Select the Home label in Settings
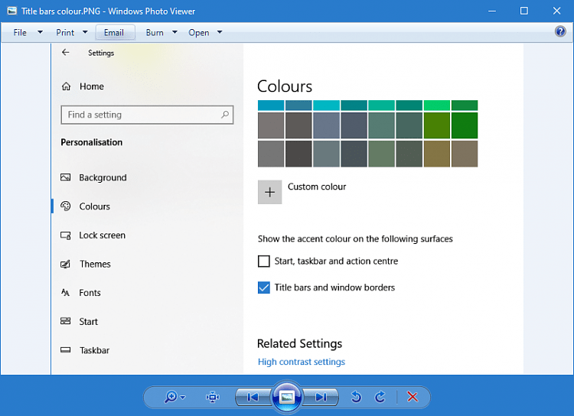Viewport: 574px width, 416px height. tap(92, 86)
